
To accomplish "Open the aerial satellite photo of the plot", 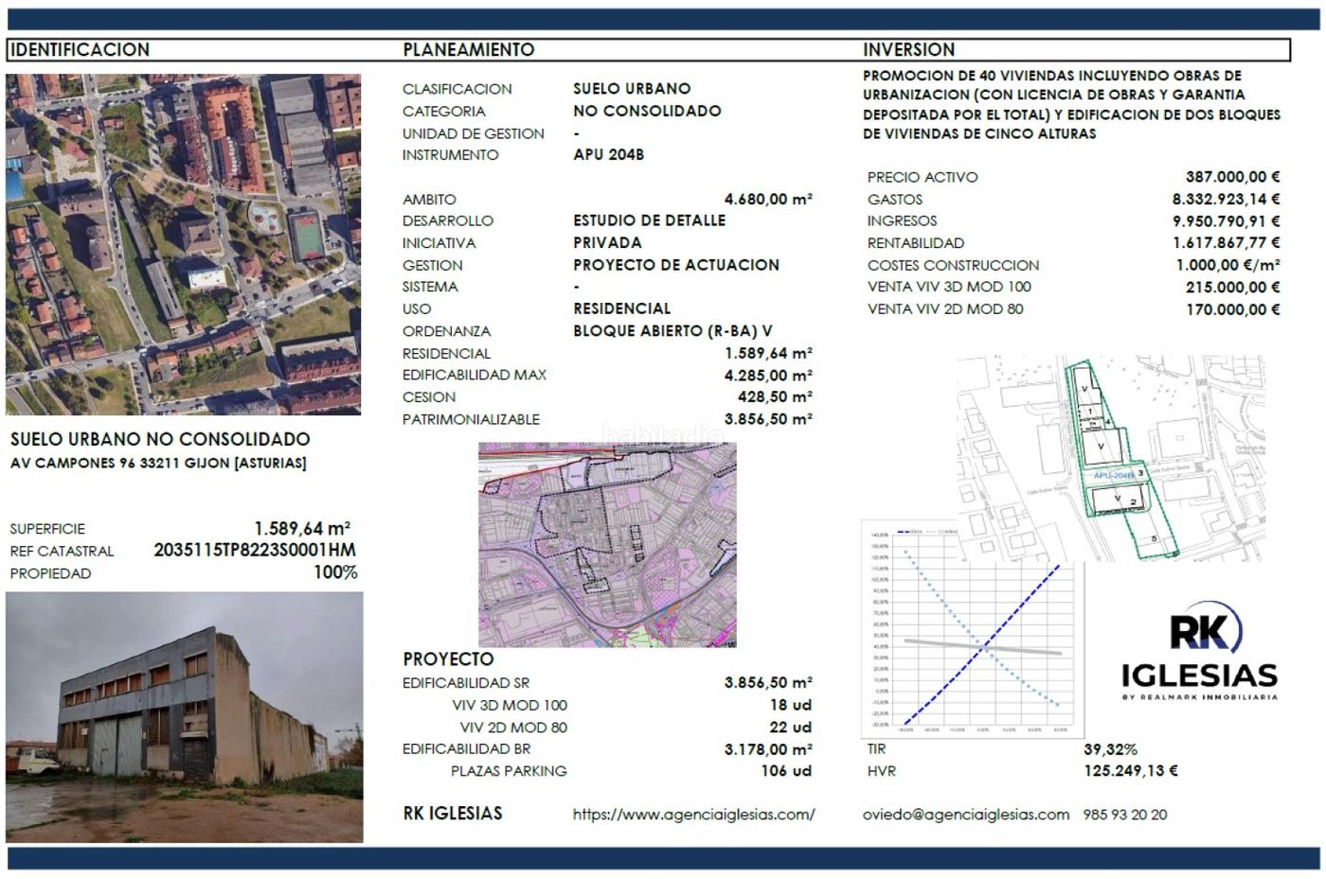I will (183, 244).
